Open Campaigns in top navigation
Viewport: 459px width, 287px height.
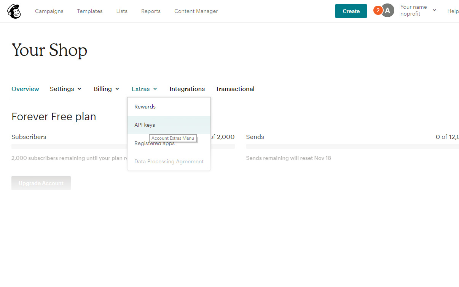(x=49, y=11)
